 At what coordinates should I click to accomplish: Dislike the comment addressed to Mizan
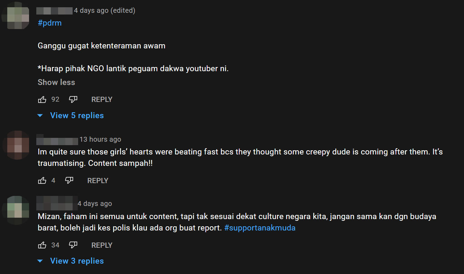[73, 245]
